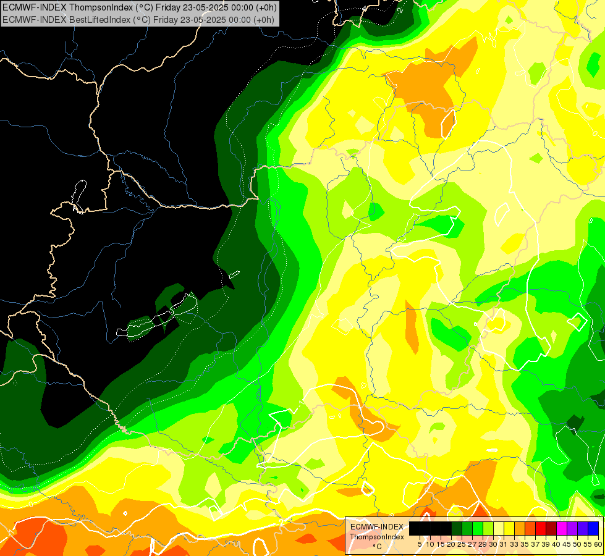605x556 pixels.
Task: Select the orange 33–35 legend swatch
Action: pyautogui.click(x=520, y=528)
